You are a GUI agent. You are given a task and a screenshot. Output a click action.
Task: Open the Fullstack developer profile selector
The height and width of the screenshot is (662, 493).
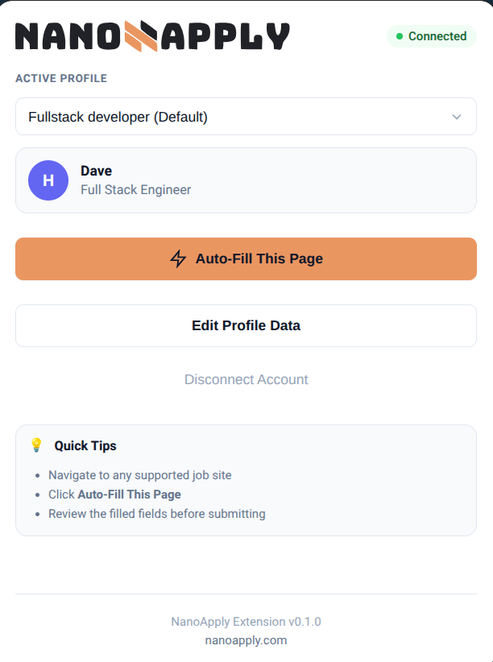point(246,117)
